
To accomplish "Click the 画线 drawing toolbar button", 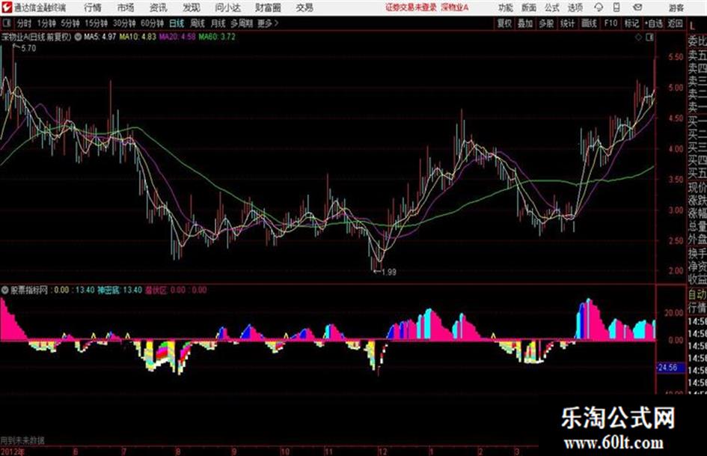I will (x=589, y=23).
